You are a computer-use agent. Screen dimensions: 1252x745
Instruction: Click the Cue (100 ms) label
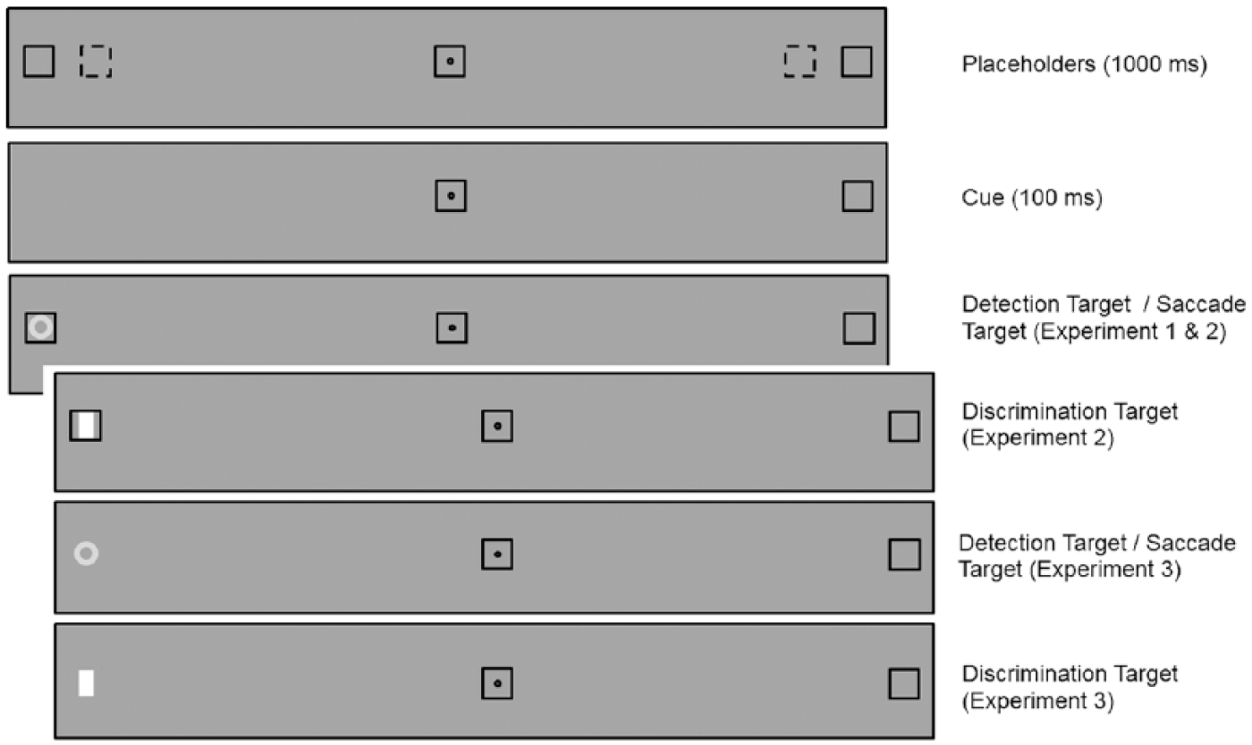(x=1032, y=197)
